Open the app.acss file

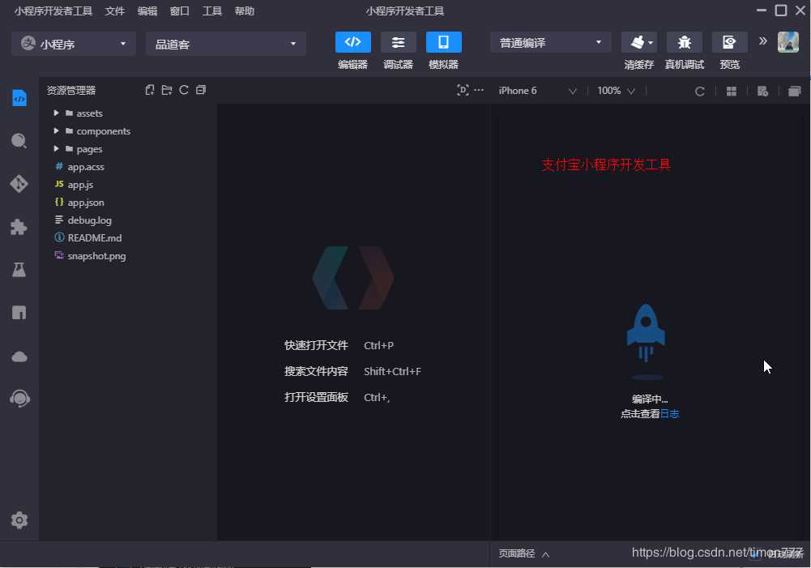[x=86, y=167]
